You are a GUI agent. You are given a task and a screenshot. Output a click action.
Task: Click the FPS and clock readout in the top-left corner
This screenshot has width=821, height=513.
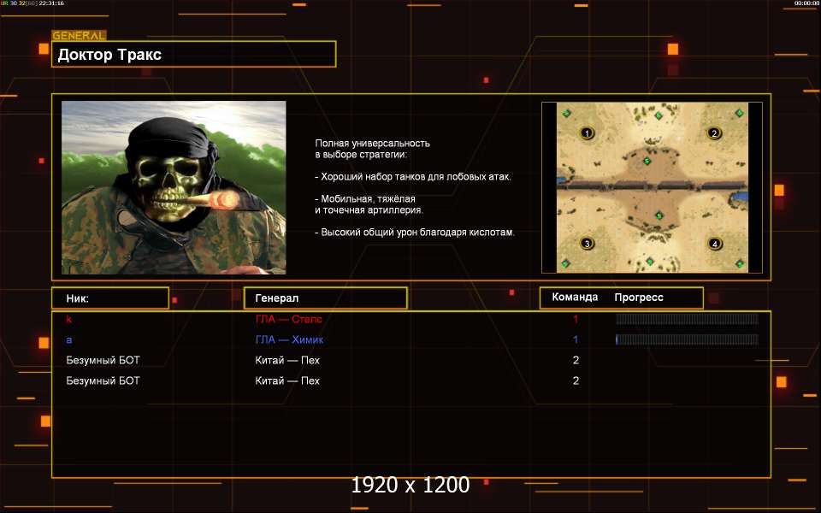point(32,3)
